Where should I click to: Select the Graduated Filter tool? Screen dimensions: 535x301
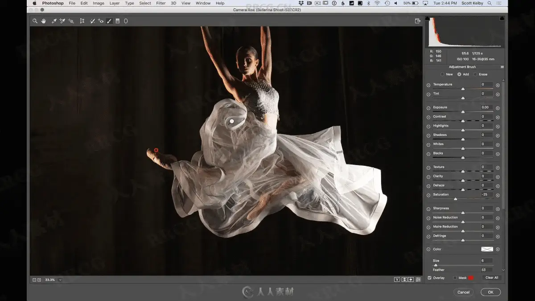click(118, 21)
